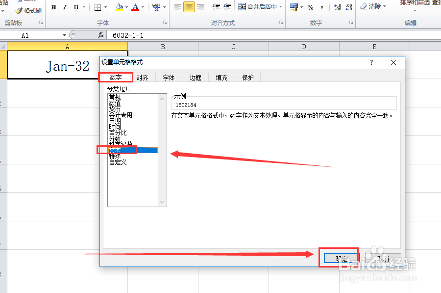Screen dimensions: 441x293
Task: Expand the Font Color dropdown arrow
Action: (142, 7)
